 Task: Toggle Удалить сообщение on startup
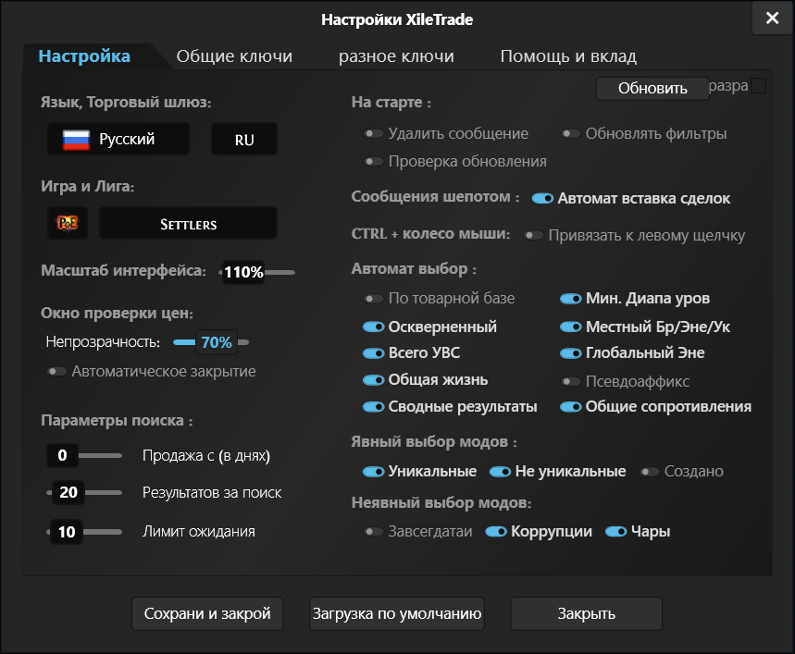(x=374, y=134)
